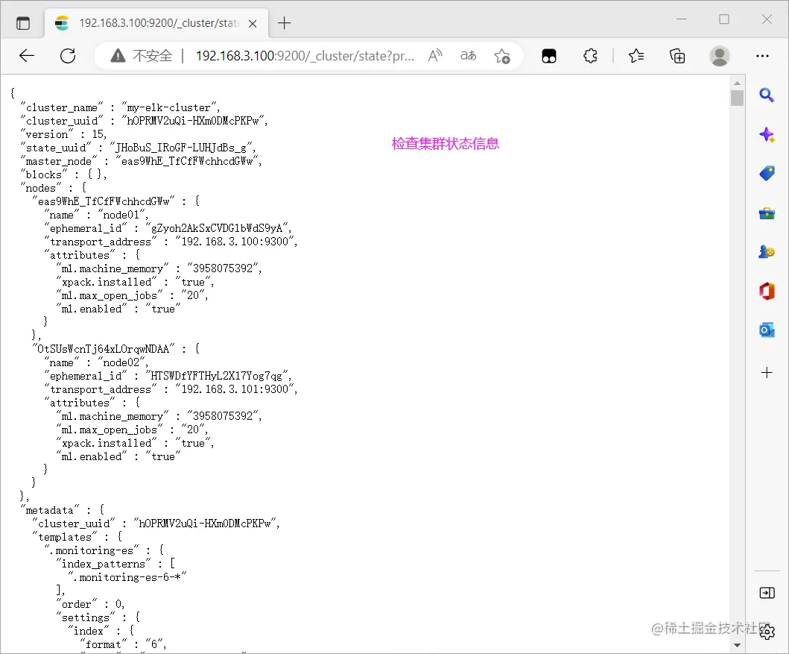Close the 192.168.3.100:9200 cluster state tab
The image size is (789, 654).
(x=253, y=24)
